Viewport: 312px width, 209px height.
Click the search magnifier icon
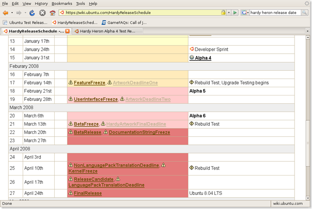[304, 13]
